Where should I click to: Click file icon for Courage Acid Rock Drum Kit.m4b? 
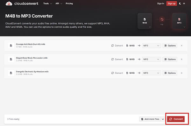pos(11,45)
